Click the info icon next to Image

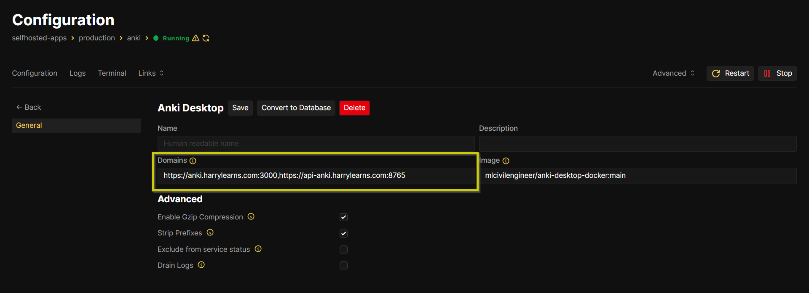pyautogui.click(x=506, y=161)
